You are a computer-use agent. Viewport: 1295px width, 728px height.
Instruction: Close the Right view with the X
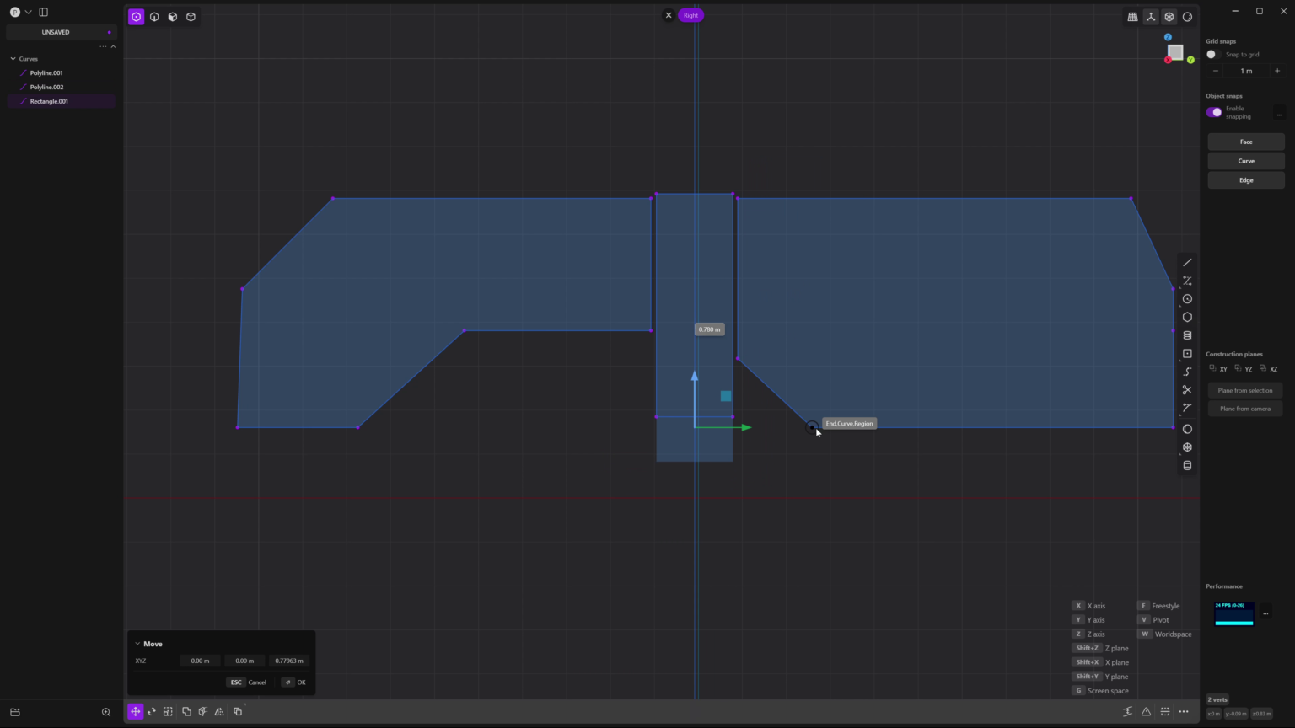tap(669, 15)
